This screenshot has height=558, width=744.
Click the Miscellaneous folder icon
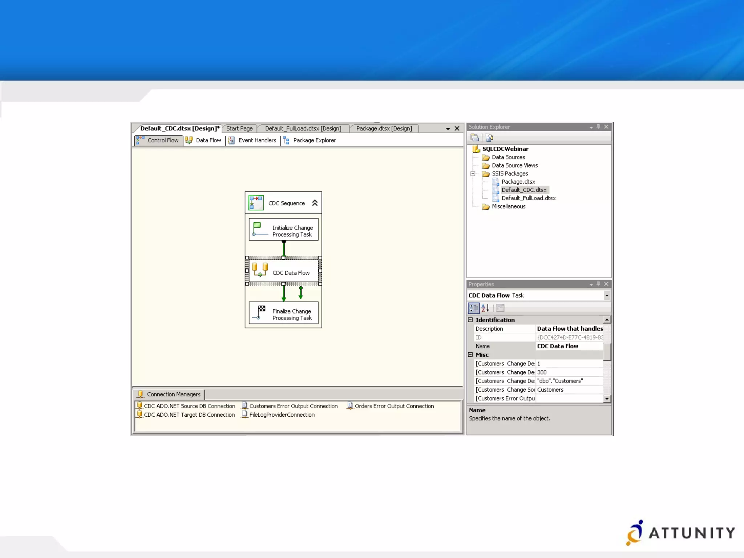[x=486, y=207]
